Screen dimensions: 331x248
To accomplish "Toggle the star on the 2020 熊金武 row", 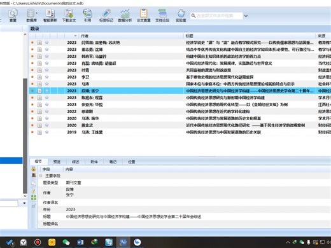I will pyautogui.click(x=47, y=125).
